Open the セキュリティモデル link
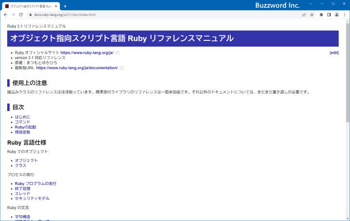Image resolution: width=350 pixels, height=221 pixels. [32, 198]
